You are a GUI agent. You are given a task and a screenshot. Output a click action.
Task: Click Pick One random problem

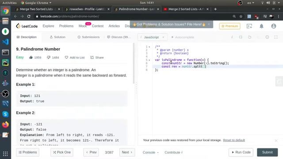click(x=62, y=152)
